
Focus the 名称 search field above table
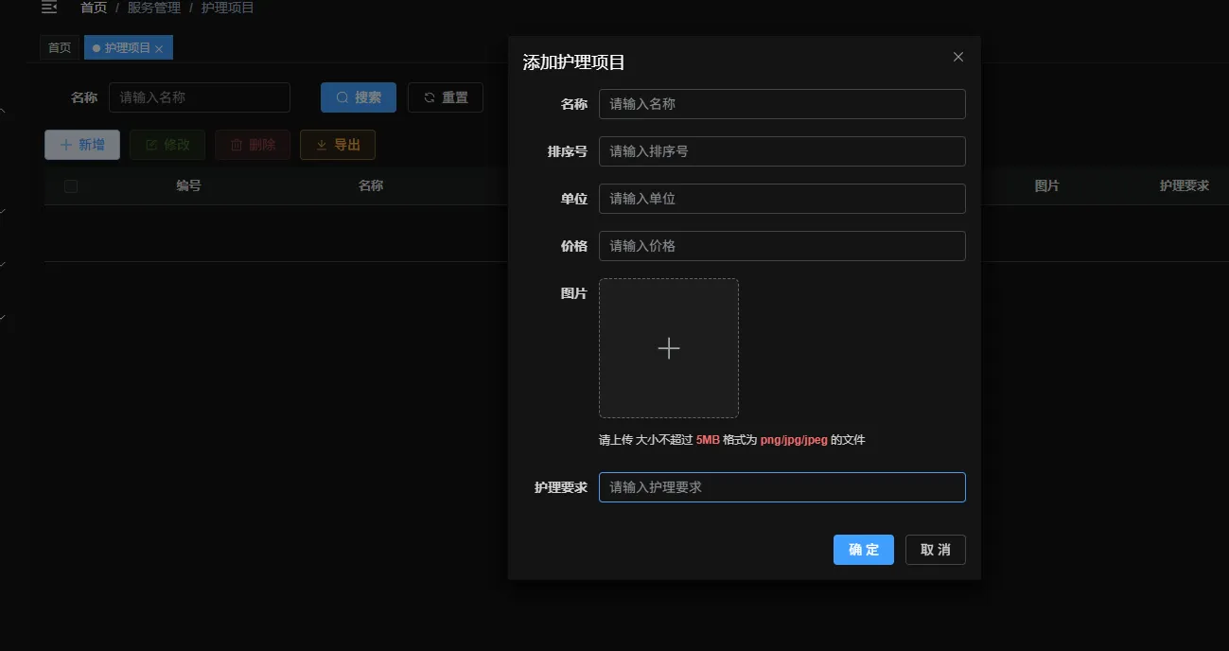click(199, 97)
